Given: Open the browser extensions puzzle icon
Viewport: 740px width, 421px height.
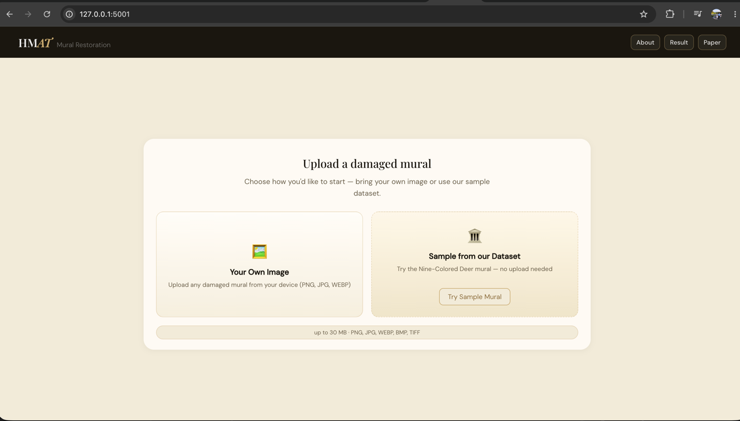Looking at the screenshot, I should [x=670, y=14].
